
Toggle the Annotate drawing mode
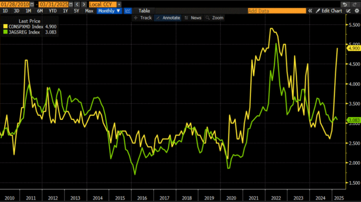(168, 18)
